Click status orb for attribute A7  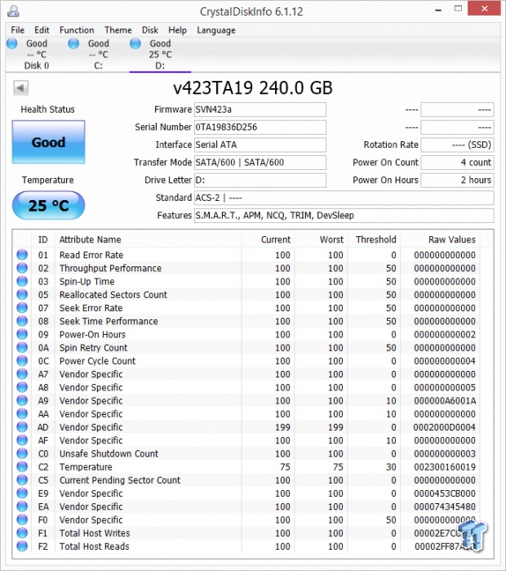click(22, 373)
